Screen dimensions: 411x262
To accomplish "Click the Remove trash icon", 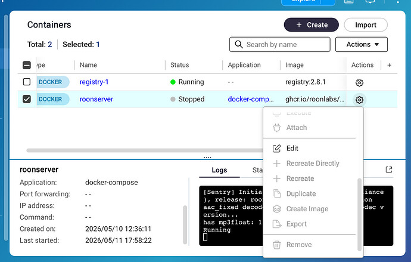I will 276,245.
